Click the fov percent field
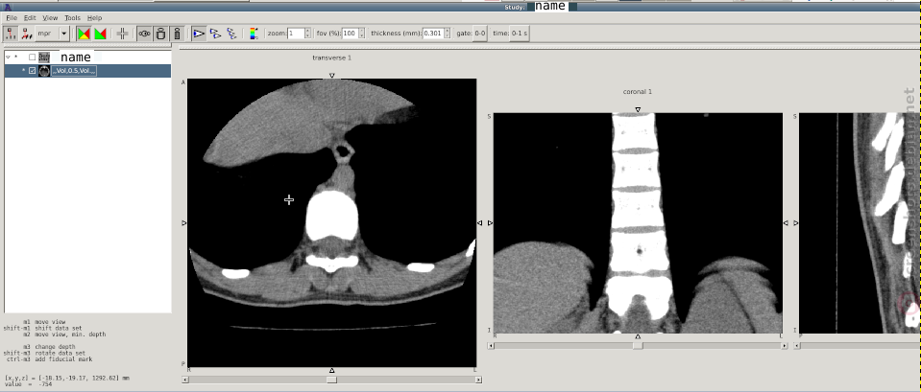 [x=351, y=34]
